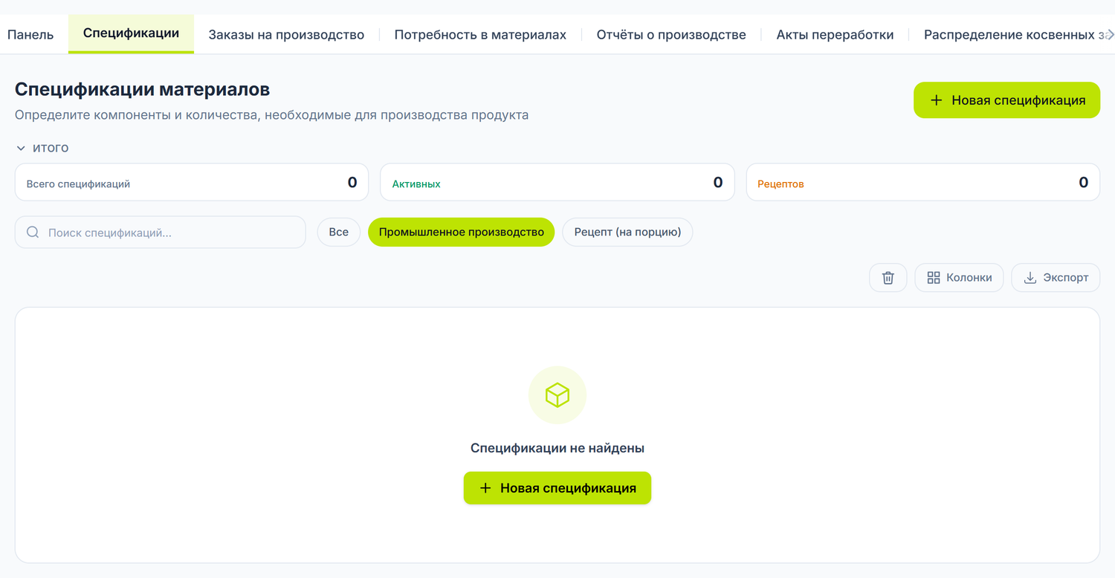
Task: Click top-right Новая спецификация button
Action: click(1006, 100)
